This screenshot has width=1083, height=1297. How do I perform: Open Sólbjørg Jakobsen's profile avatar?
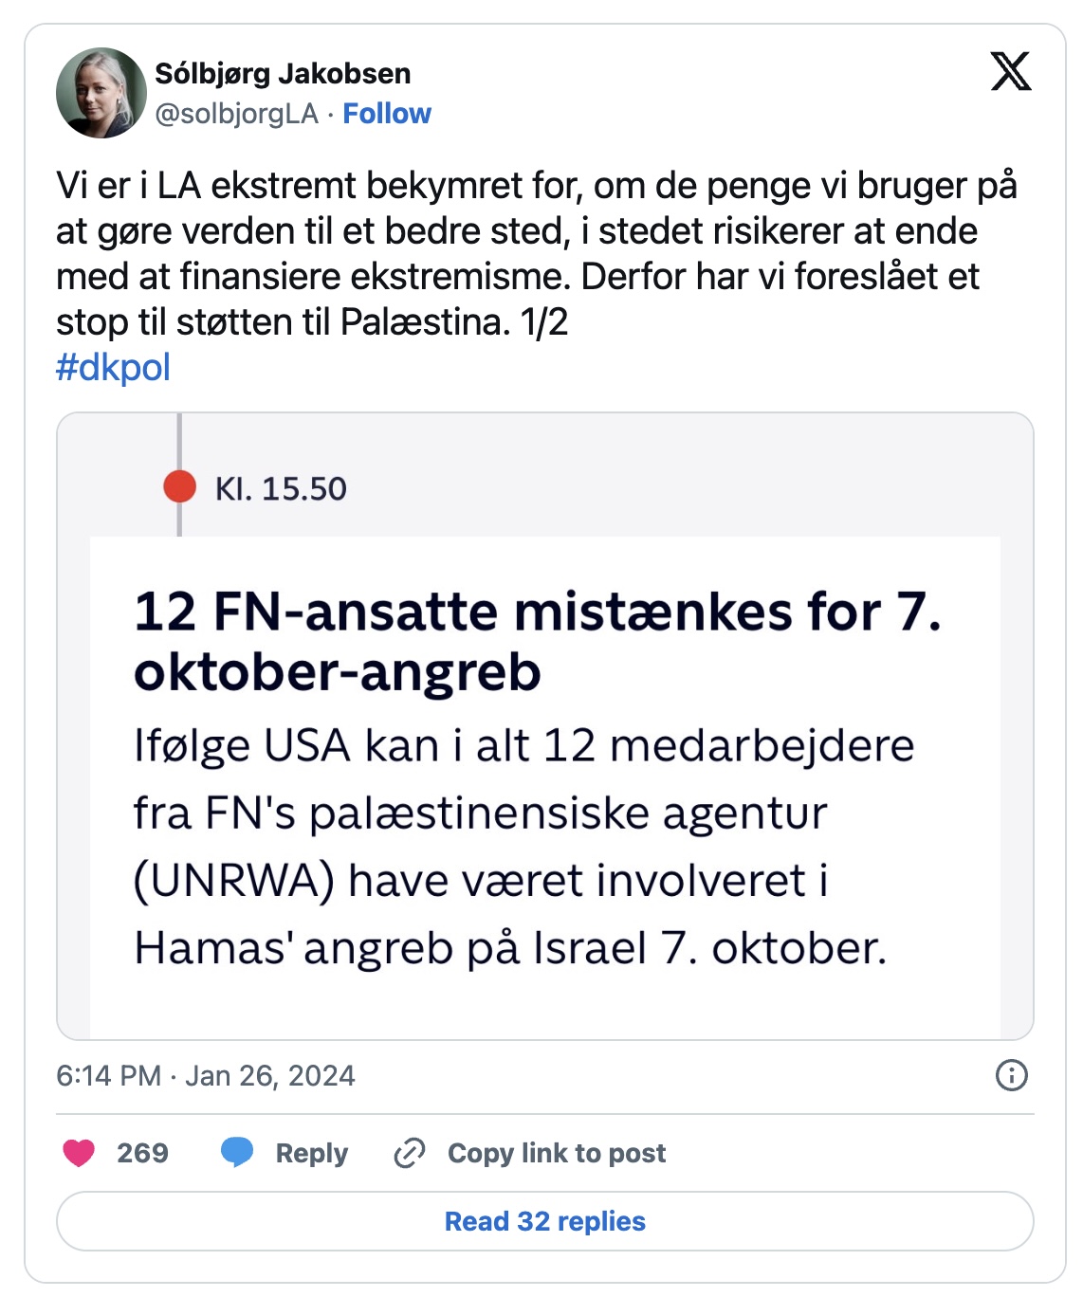(101, 93)
